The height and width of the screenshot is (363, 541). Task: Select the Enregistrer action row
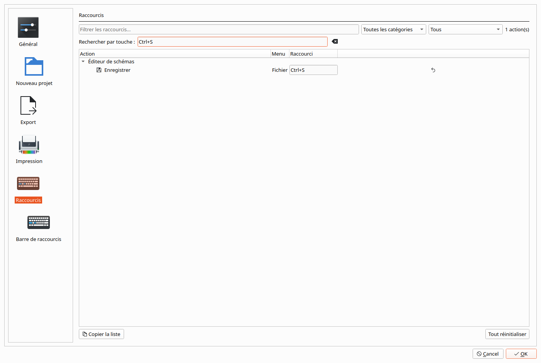304,70
